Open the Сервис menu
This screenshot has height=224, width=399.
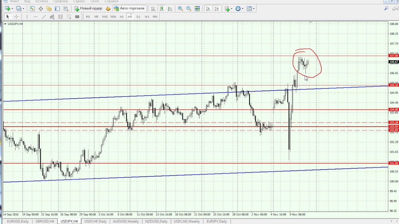point(79,1)
